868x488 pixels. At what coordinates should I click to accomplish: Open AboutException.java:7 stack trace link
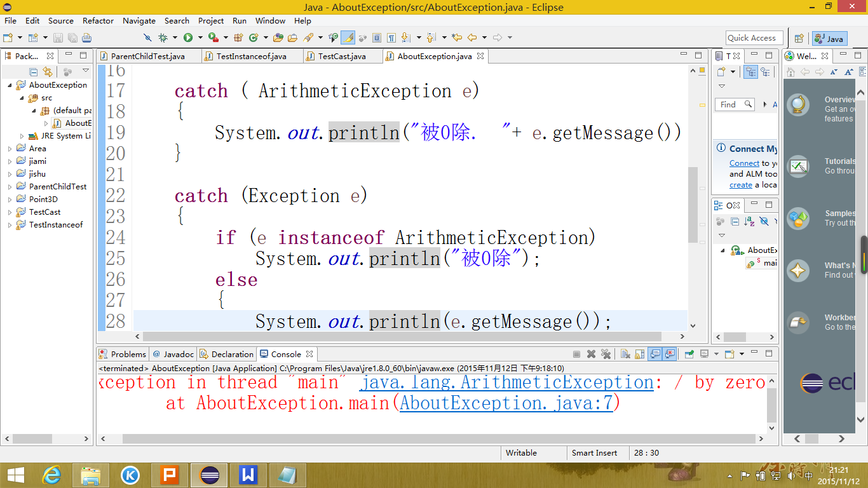point(506,403)
